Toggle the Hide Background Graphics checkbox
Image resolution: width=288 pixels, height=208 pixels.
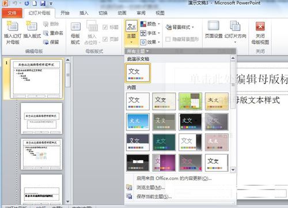click(x=168, y=39)
